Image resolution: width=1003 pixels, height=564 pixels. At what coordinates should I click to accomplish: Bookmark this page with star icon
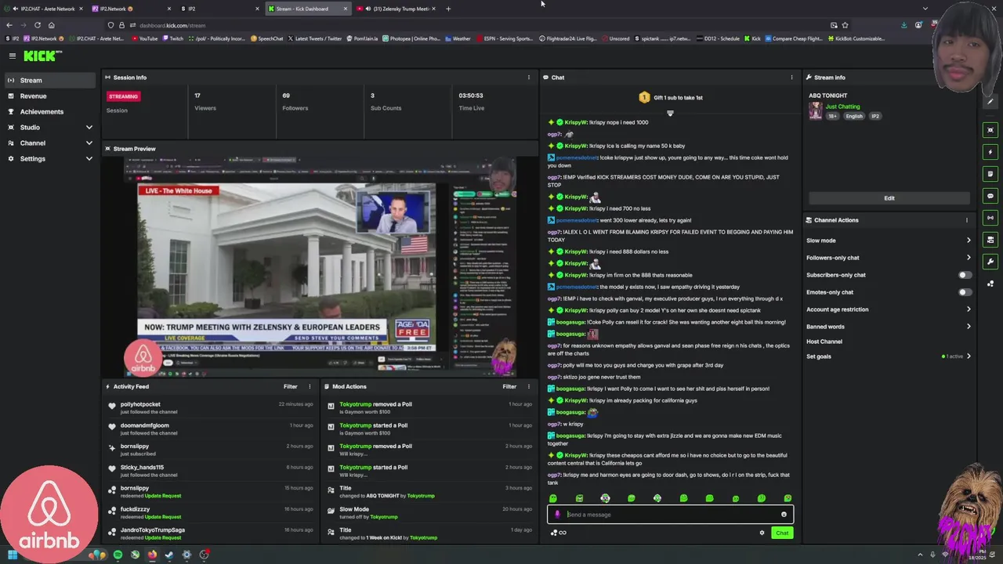tap(845, 25)
